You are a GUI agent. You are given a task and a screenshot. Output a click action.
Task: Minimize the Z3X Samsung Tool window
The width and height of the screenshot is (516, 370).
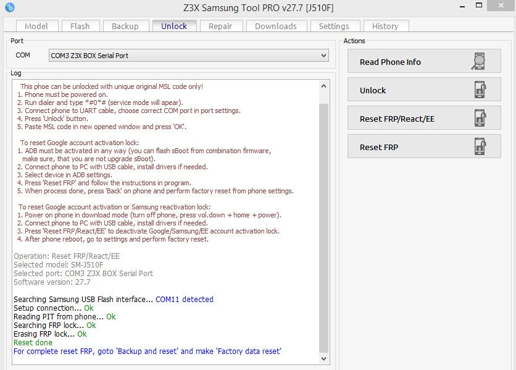tap(462, 7)
